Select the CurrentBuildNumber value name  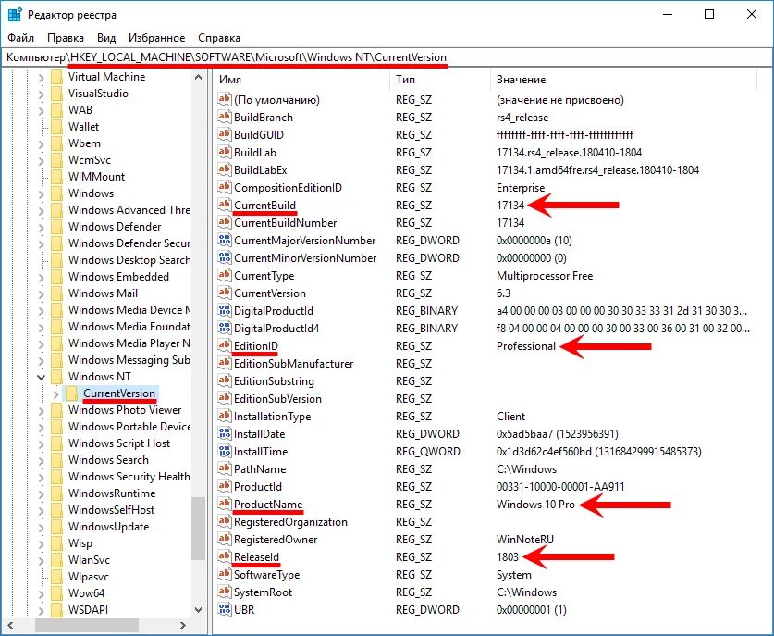tap(286, 223)
